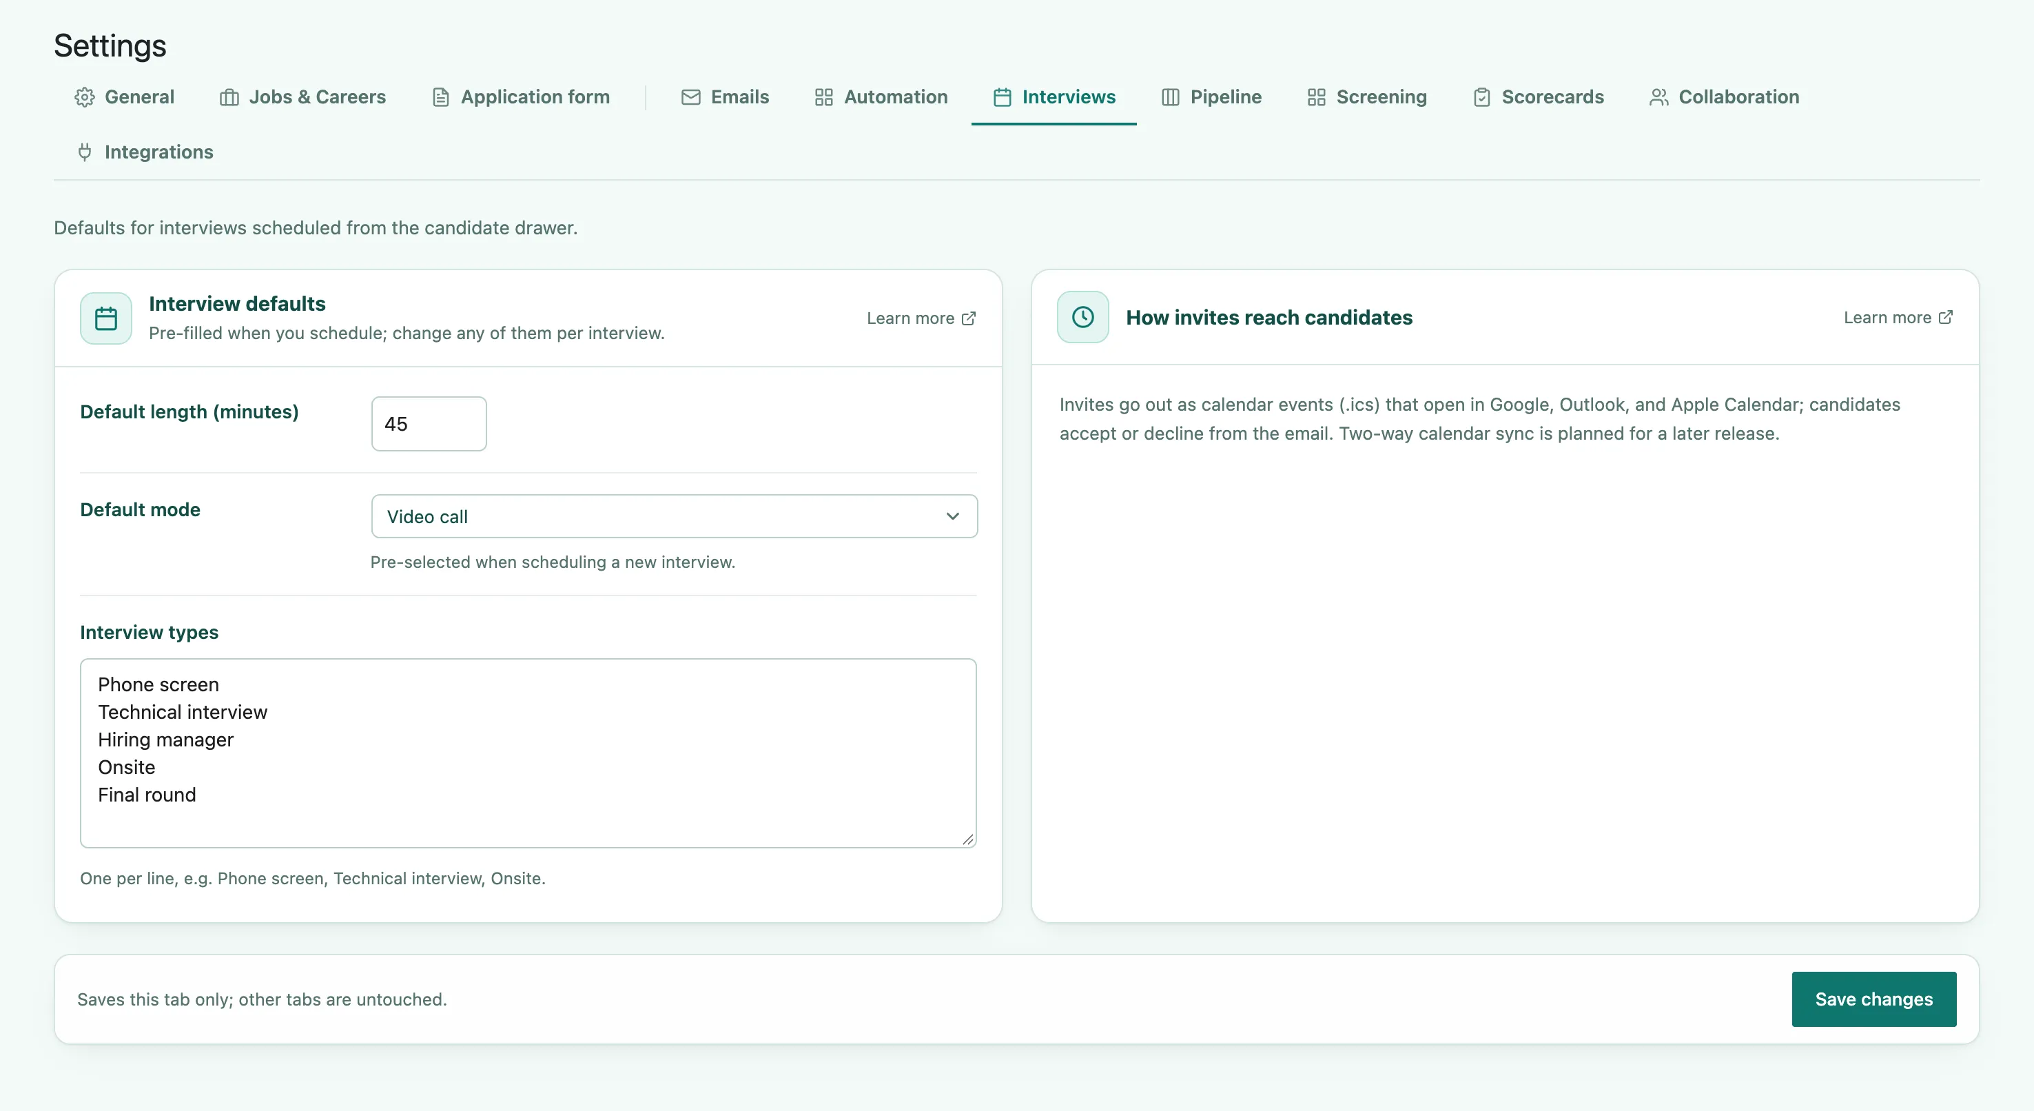Click the 'Final round' line in textarea
This screenshot has width=2034, height=1111.
click(x=147, y=795)
